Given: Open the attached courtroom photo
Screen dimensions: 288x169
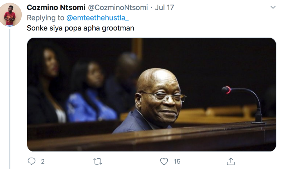Looking at the screenshot, I should [x=152, y=95].
